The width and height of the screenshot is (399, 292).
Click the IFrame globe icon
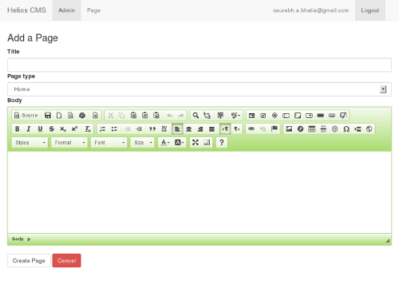369,129
